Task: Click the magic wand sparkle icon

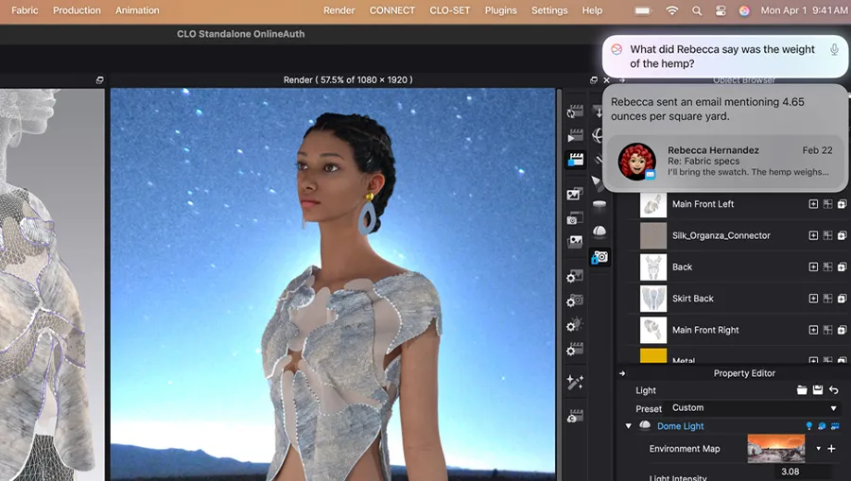Action: point(574,382)
